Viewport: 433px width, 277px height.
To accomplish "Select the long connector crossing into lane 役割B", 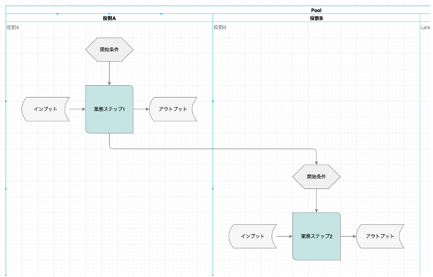I will (214, 149).
